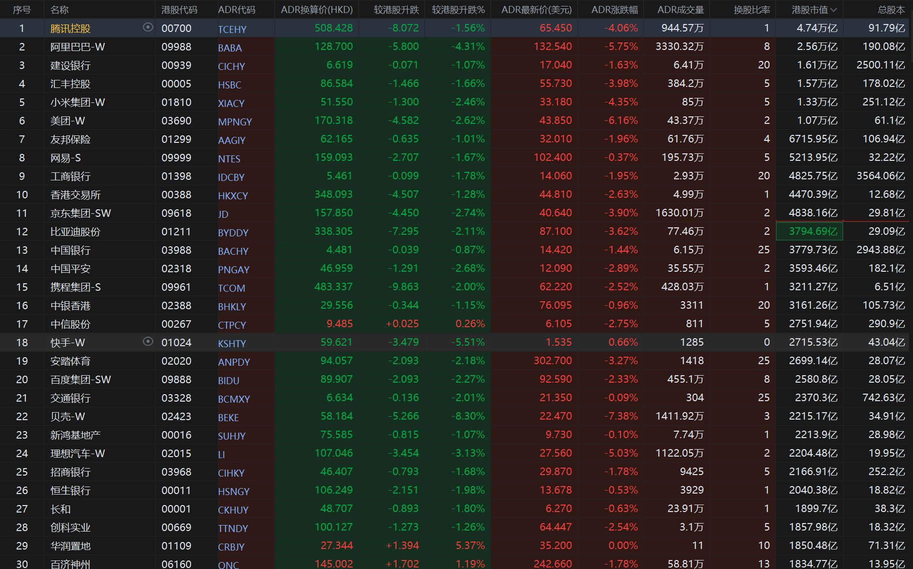Screen dimensions: 913x569
Task: Click 腾讯控股 market cap 4.74万亿
Action: coord(817,28)
